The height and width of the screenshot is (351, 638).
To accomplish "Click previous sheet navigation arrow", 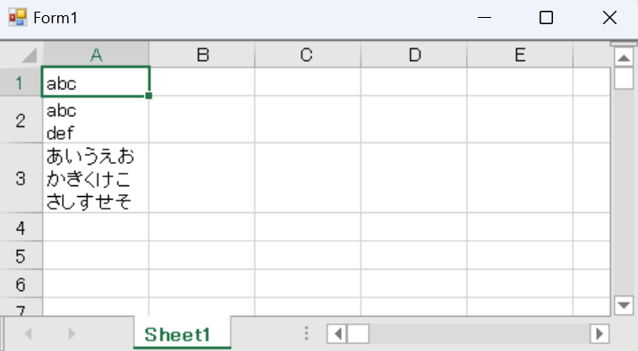I will 28,334.
